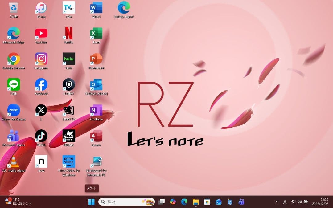This screenshot has width=333, height=208.
Task: Start Zoom Workplace
Action: pyautogui.click(x=14, y=110)
